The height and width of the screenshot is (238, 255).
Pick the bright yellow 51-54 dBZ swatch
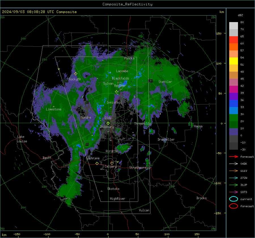click(x=233, y=61)
